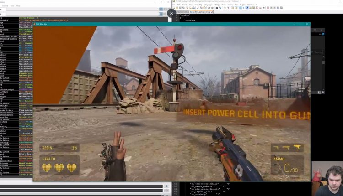Toggle Show All Characters in Notepad++ toolbar
This screenshot has height=196, width=343.
pyautogui.click(x=243, y=8)
